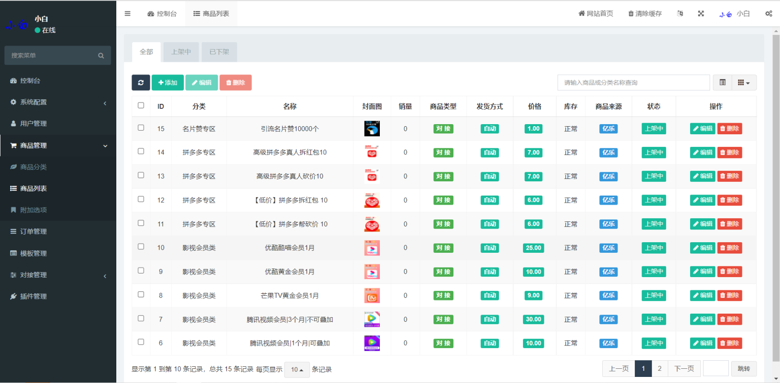Viewport: 780px width, 383px height.
Task: Check the select-all checkbox in table header
Action: 141,105
